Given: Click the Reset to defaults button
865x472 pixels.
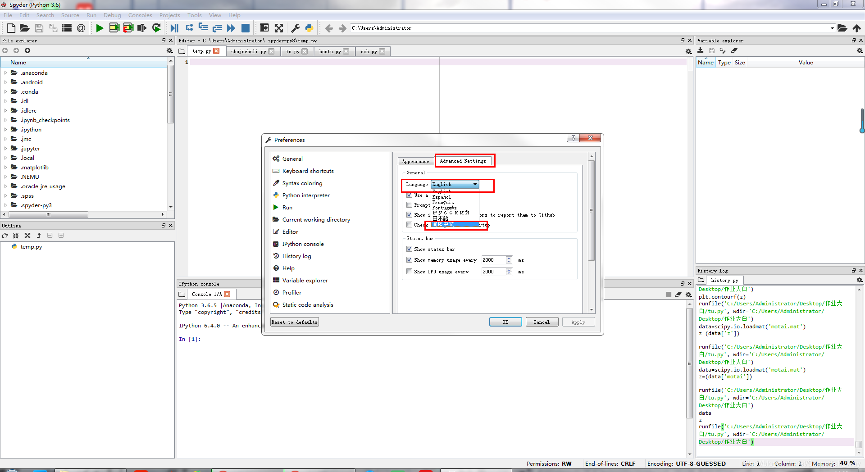Looking at the screenshot, I should (294, 322).
